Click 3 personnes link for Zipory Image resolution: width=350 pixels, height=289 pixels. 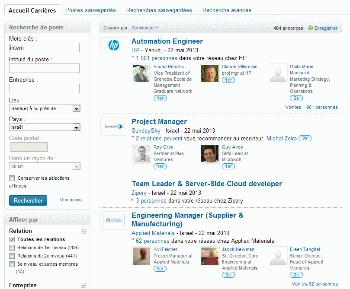(x=151, y=201)
